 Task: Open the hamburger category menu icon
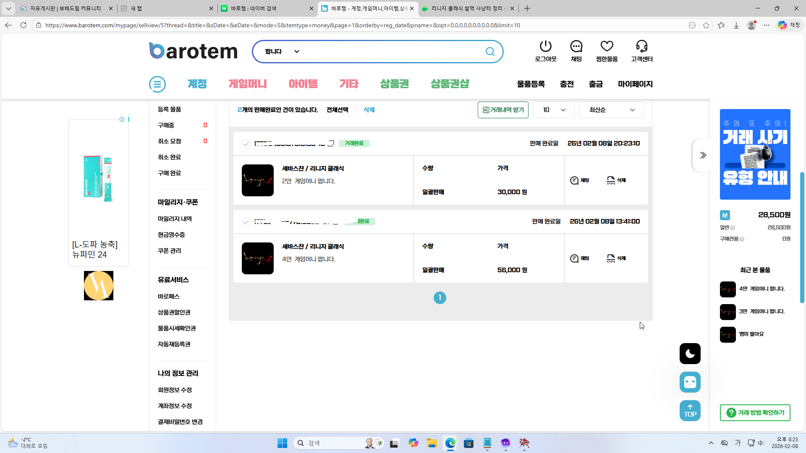click(157, 84)
